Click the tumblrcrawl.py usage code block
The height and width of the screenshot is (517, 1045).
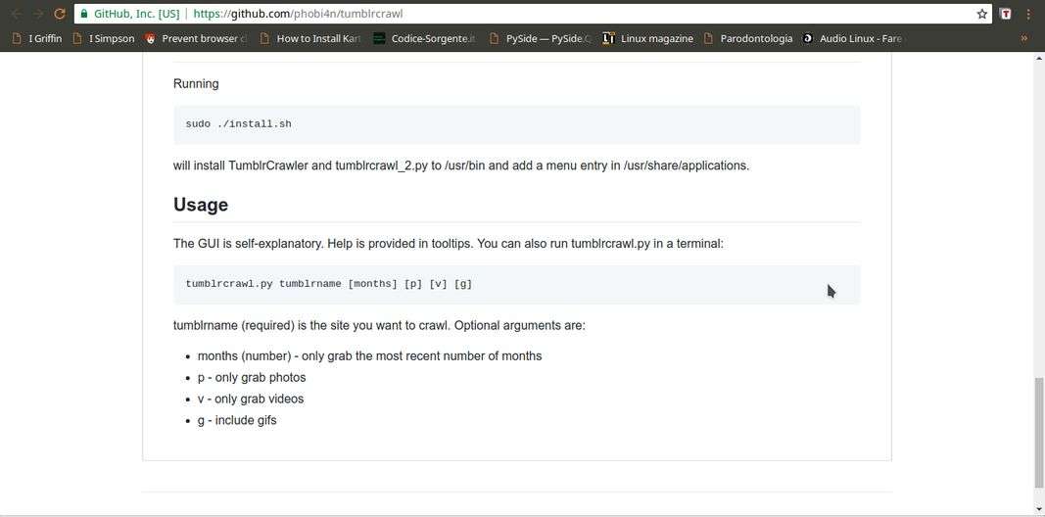point(516,285)
